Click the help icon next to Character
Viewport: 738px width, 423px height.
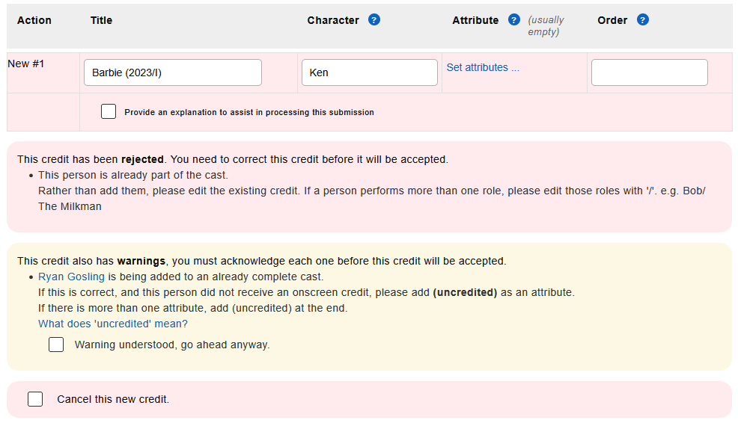pos(374,20)
